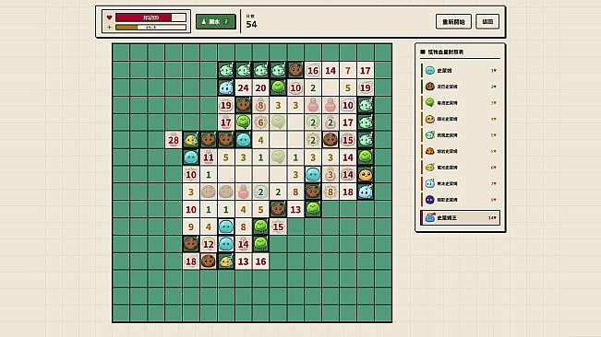
Task: Attack the framed brown slime left of 15
Action: (331, 140)
